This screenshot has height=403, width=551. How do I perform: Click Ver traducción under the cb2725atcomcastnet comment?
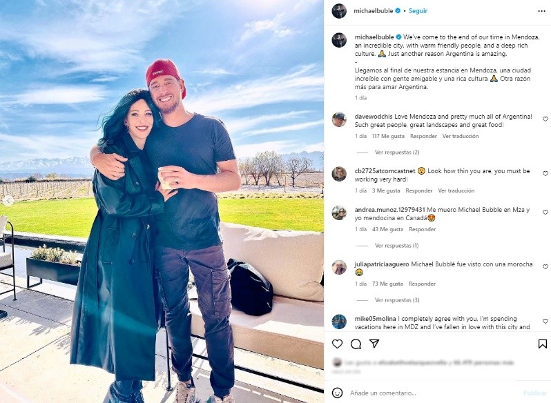coord(456,190)
